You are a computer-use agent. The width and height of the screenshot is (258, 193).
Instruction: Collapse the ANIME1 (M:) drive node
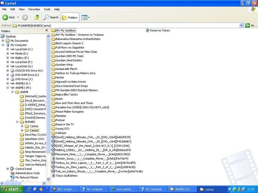[x=7, y=87]
